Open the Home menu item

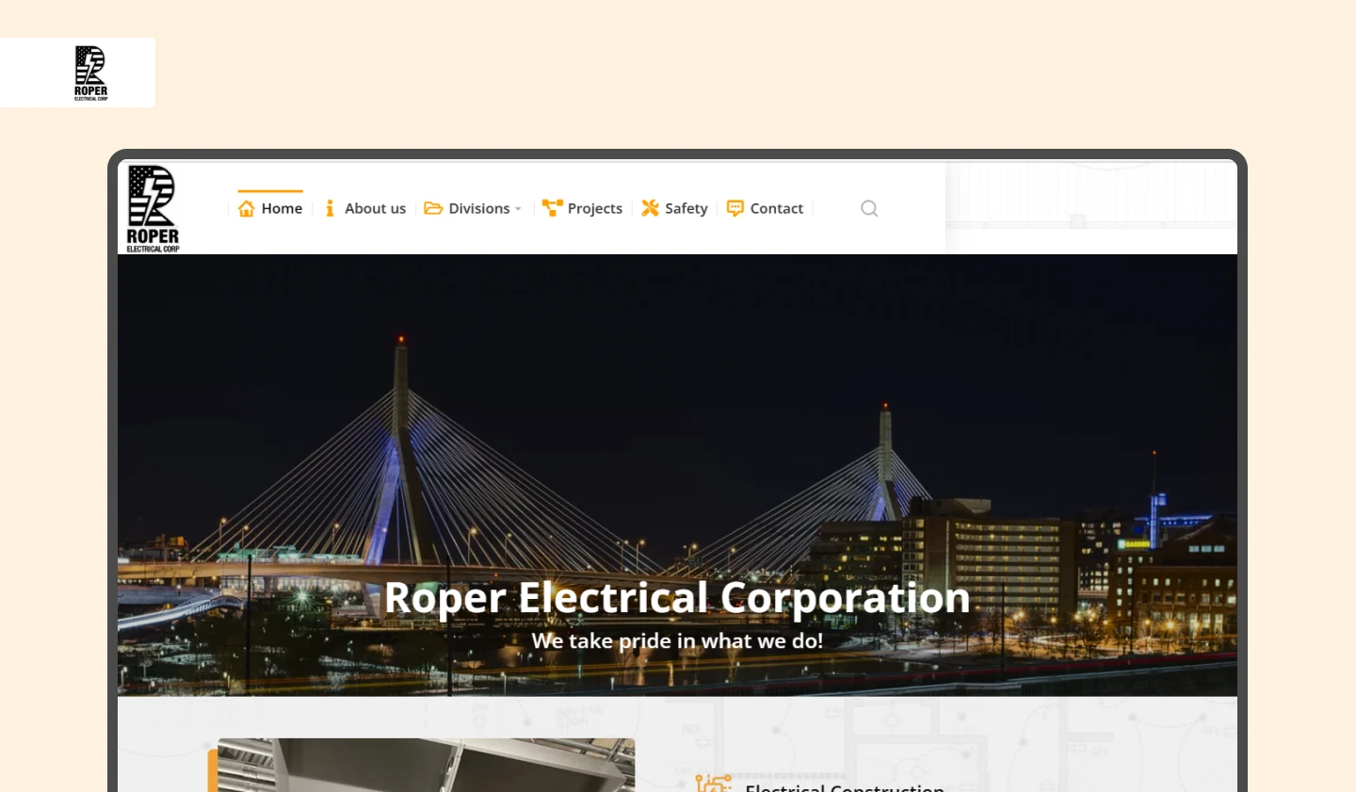(282, 208)
